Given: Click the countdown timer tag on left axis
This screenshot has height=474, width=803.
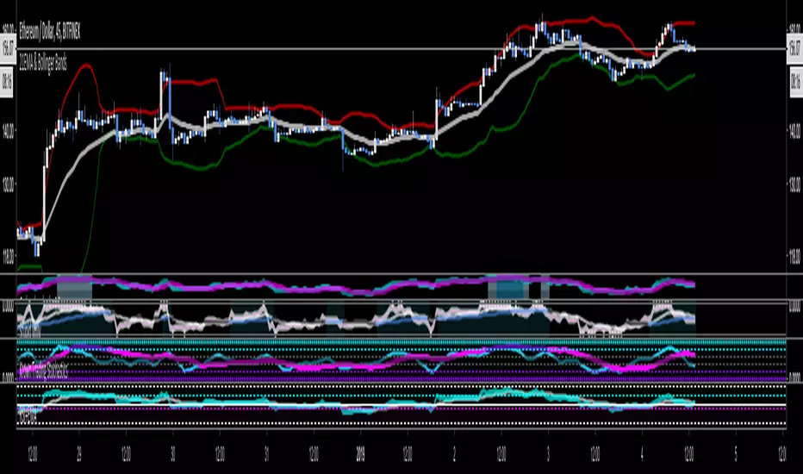Looking at the screenshot, I should 7,81.
